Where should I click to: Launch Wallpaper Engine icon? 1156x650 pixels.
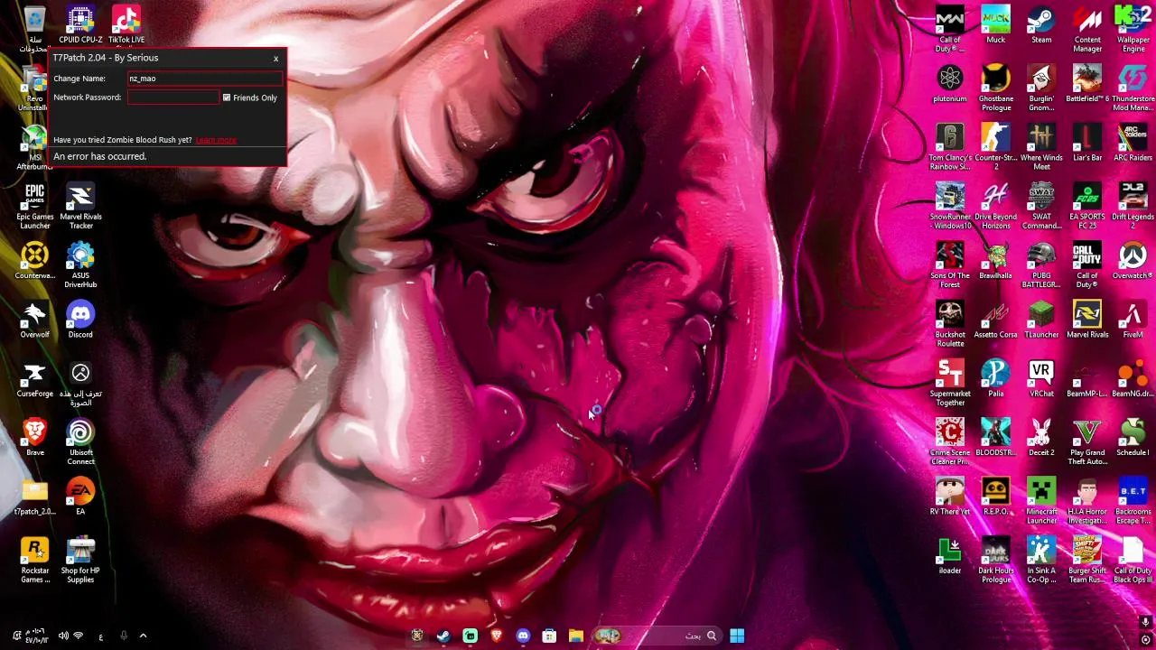[x=1133, y=29]
